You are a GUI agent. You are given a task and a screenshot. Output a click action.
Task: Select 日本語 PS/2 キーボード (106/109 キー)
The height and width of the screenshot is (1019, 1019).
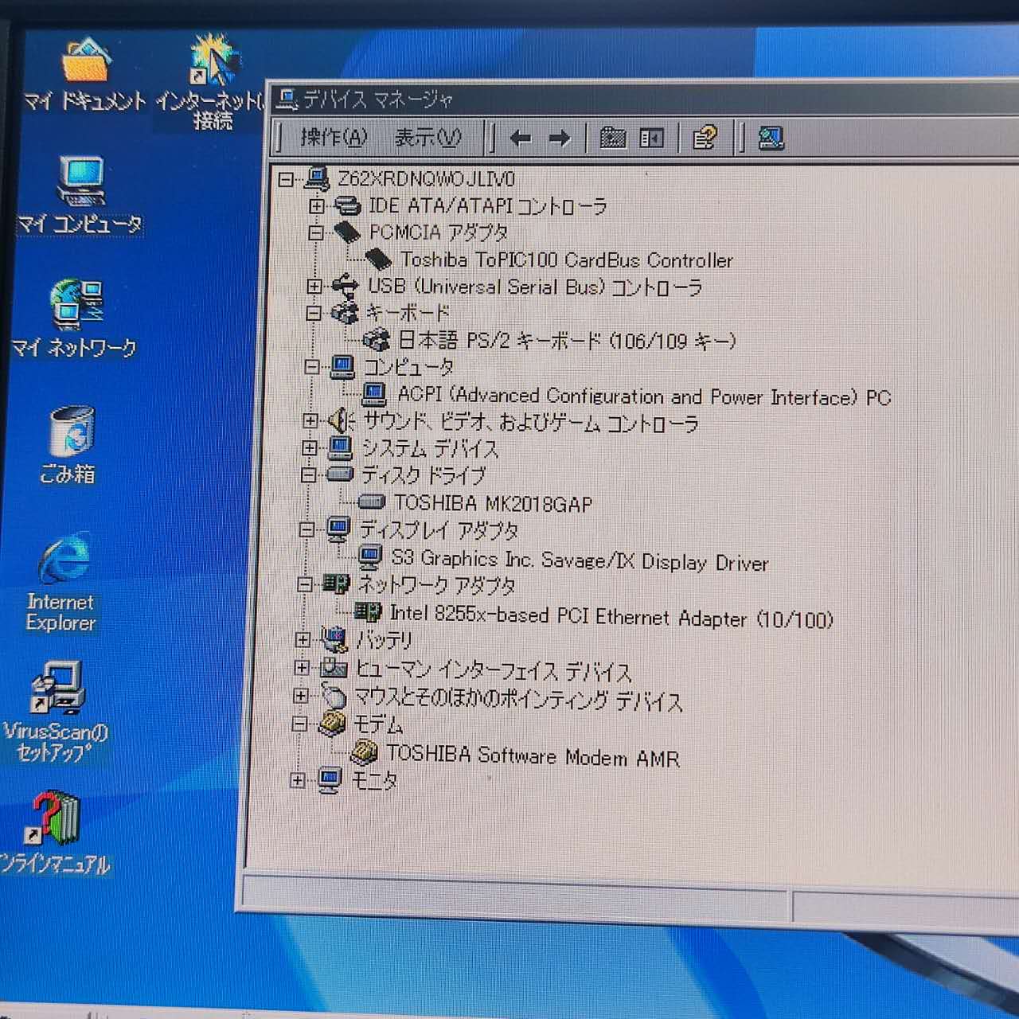tap(567, 341)
